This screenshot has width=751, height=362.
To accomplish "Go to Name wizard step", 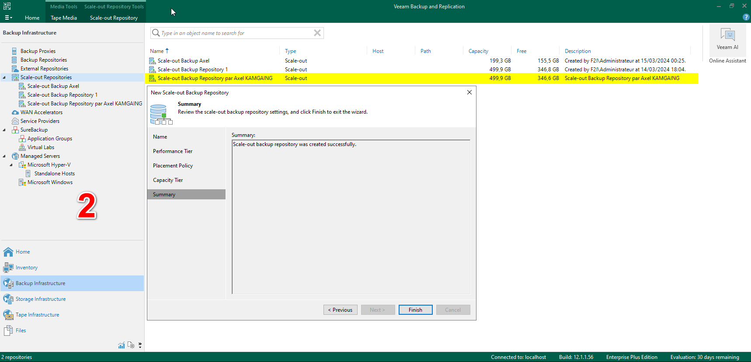I will click(160, 137).
